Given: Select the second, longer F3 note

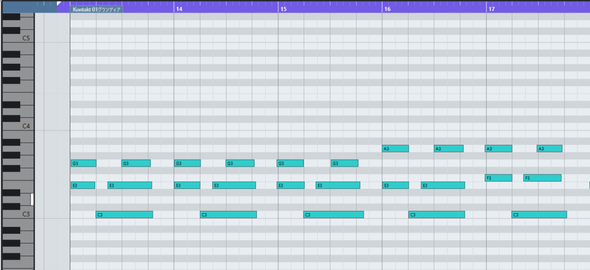Looking at the screenshot, I should [x=542, y=178].
